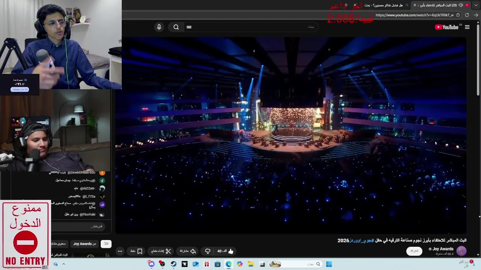481x270 pixels.
Task: Click the keyboard icon in search box
Action: [x=189, y=27]
